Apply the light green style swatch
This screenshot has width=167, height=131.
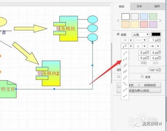153,17
